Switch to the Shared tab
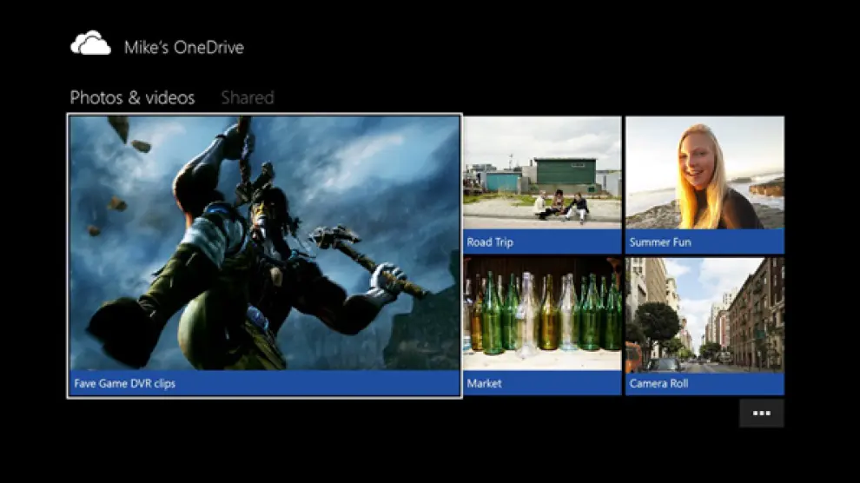The image size is (860, 483). (x=248, y=98)
